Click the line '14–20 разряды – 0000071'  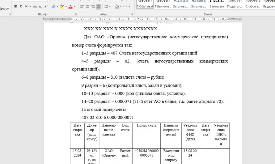[153, 101]
